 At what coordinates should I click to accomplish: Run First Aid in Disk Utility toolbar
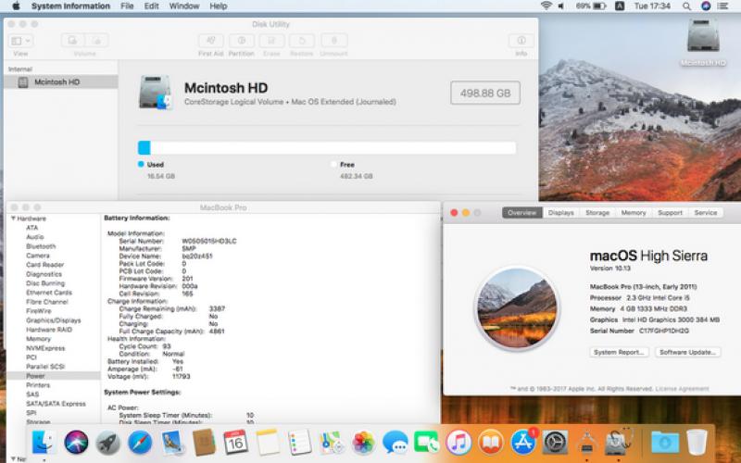(x=211, y=41)
